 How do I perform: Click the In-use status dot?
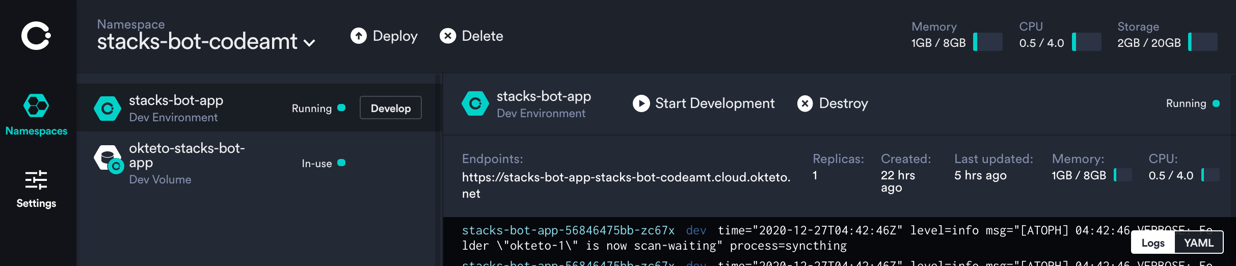[341, 163]
